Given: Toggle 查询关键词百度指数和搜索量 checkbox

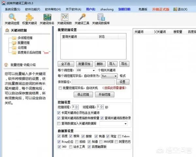Looking at the screenshot, I should point(59,118).
